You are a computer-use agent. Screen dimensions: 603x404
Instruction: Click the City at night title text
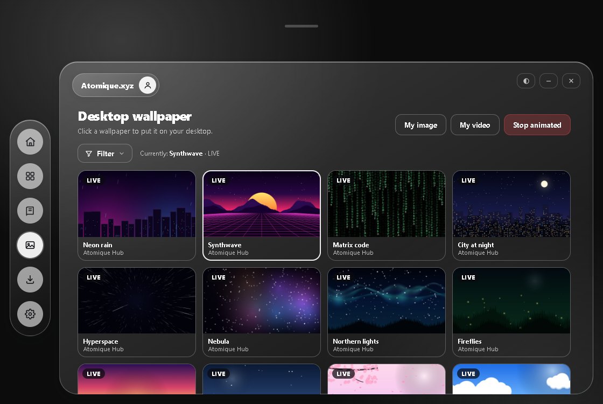pos(476,245)
